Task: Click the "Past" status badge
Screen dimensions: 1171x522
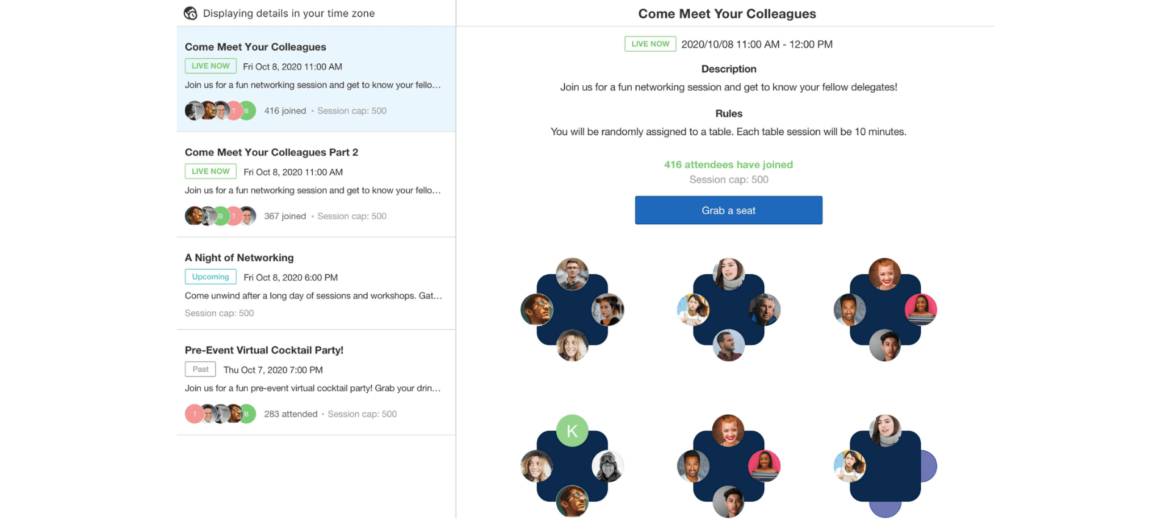Action: tap(200, 370)
